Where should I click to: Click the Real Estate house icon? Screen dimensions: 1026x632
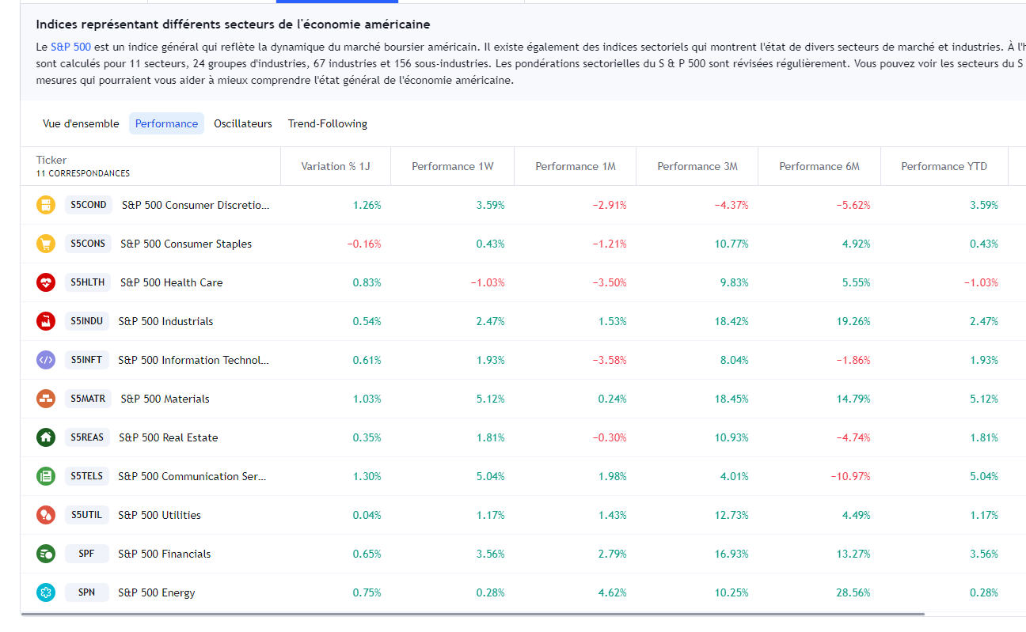coord(46,438)
